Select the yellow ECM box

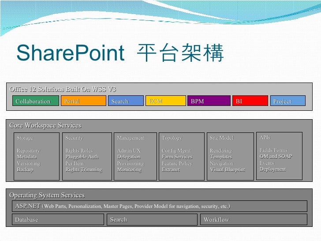(166, 101)
